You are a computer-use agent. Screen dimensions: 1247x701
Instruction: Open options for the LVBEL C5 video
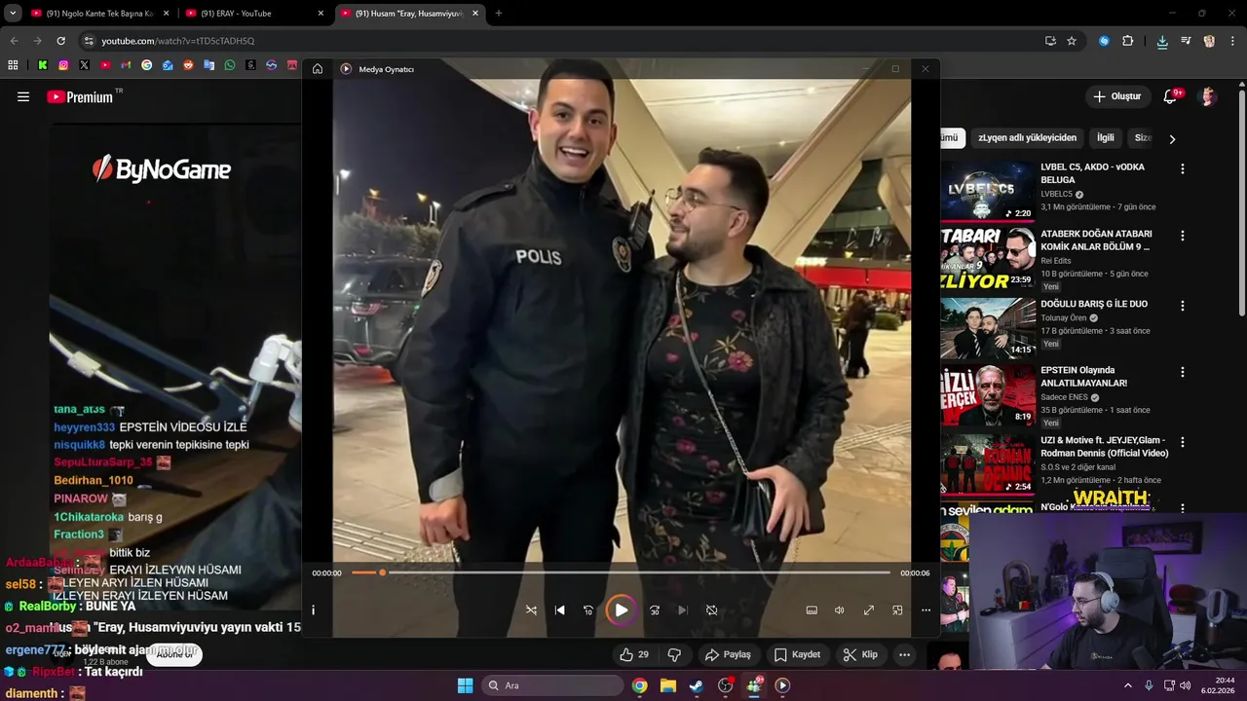coord(1183,168)
